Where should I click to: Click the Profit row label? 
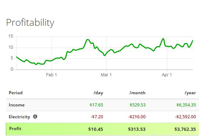(x=15, y=129)
